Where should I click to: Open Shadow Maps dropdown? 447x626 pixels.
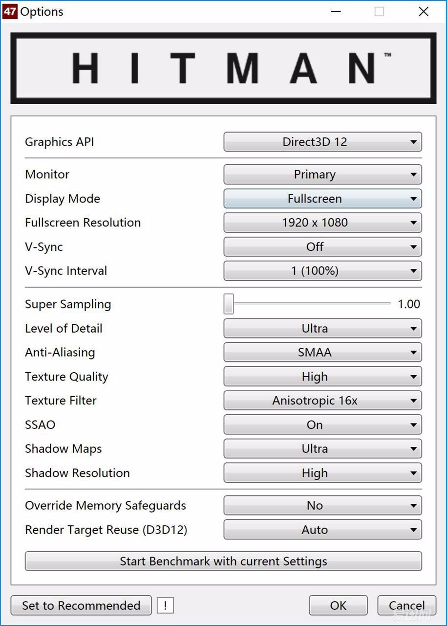click(x=322, y=449)
